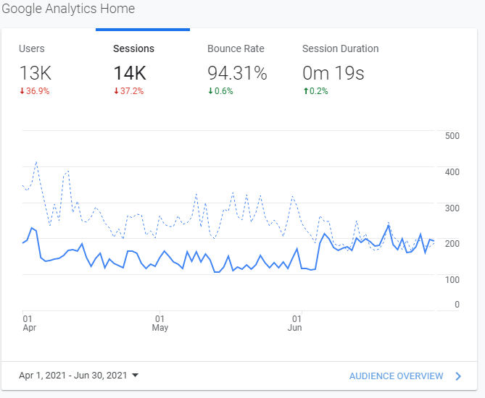Click the 01 Jun label on chart axis
The image size is (485, 398).
click(x=295, y=323)
